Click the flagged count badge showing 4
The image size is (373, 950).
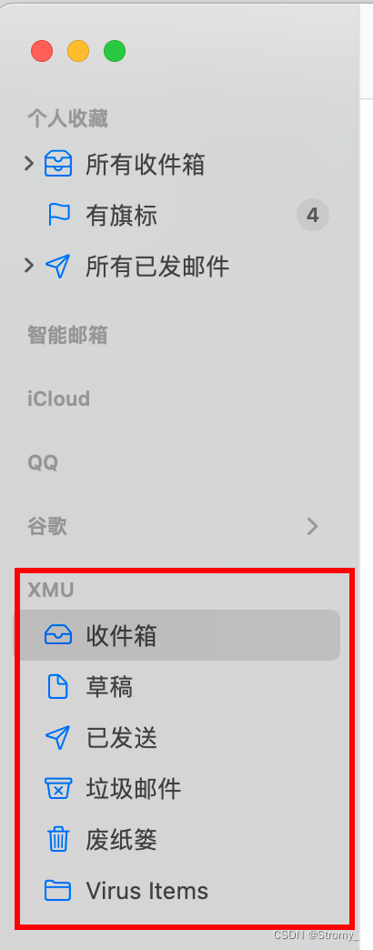(x=312, y=215)
